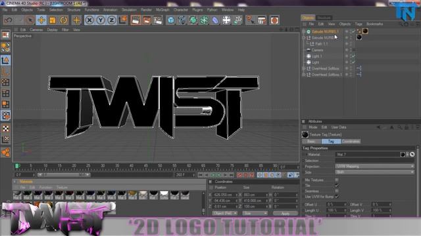Click the question-mark help cursor icon
This screenshot has height=236, width=421.
(x=250, y=20)
